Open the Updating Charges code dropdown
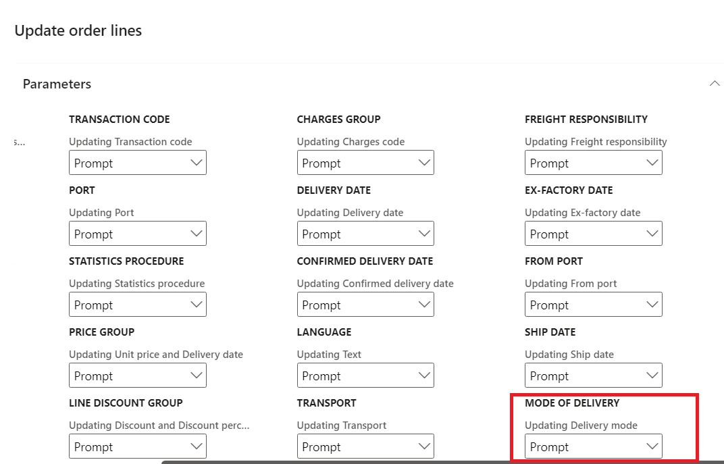The image size is (724, 464). coord(365,163)
